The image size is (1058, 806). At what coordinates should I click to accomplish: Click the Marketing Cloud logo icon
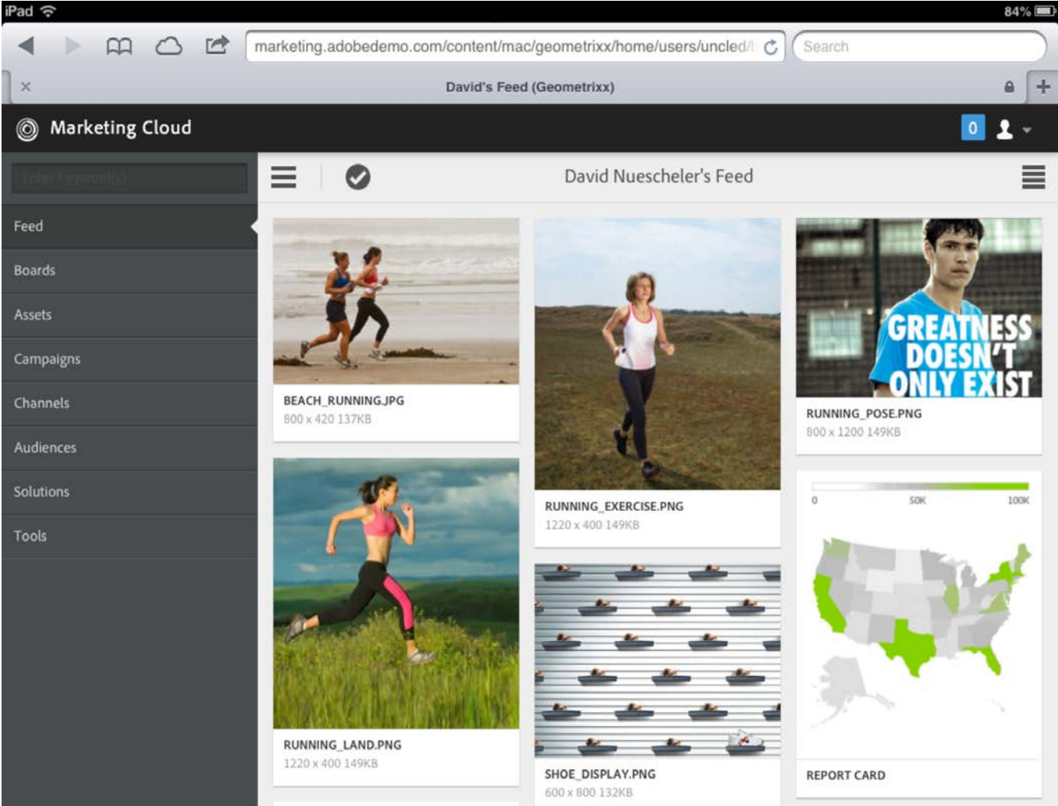coord(27,129)
